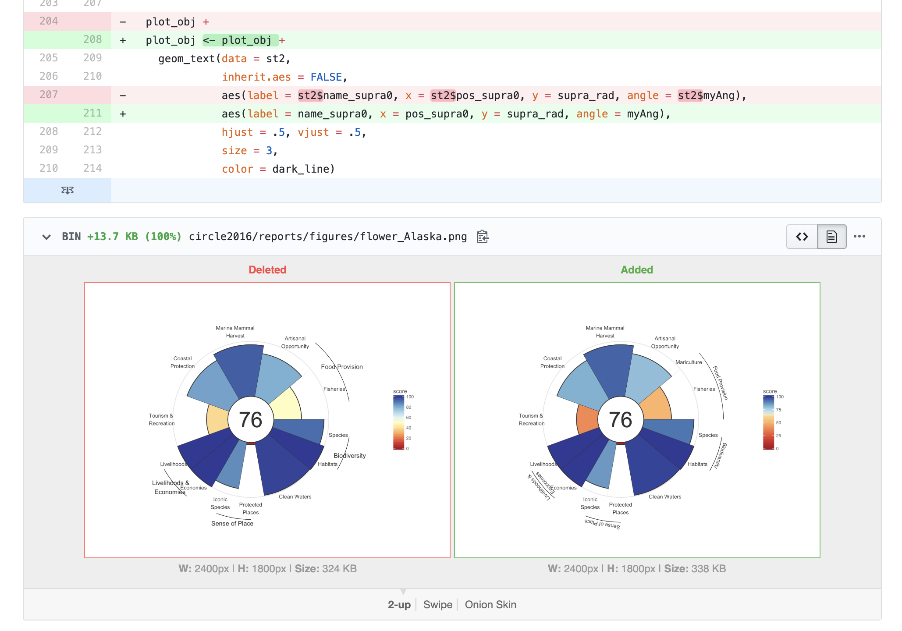Viewport: 902px width, 631px height.
Task: Select new line number 211
Action: tap(92, 113)
